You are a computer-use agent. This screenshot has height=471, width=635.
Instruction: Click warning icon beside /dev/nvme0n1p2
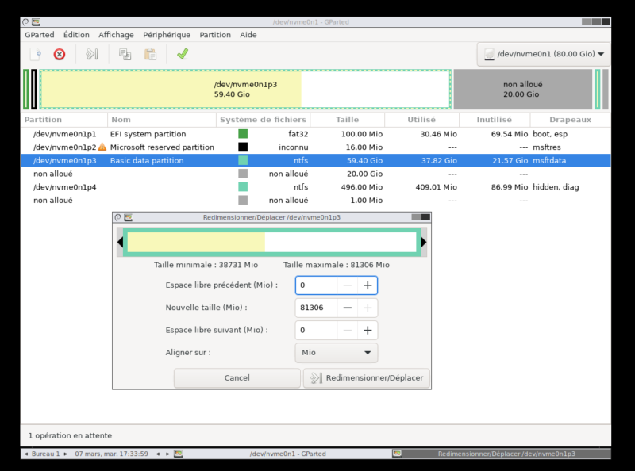tap(102, 147)
